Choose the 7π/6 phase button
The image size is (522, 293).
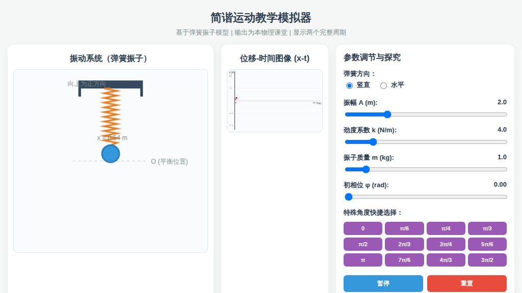click(404, 260)
